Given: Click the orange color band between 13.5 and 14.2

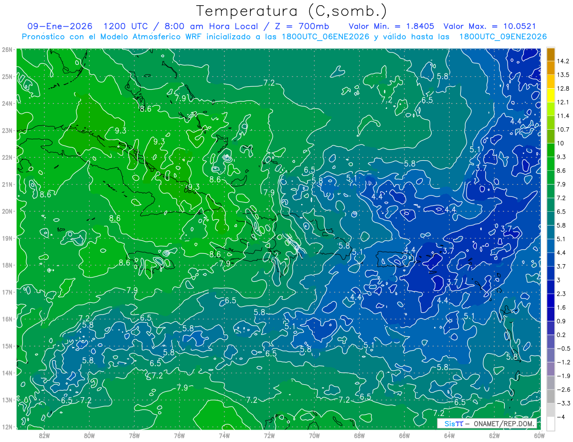Looking at the screenshot, I should click(x=551, y=68).
